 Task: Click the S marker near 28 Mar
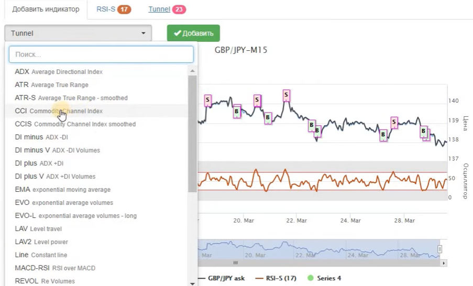point(394,123)
